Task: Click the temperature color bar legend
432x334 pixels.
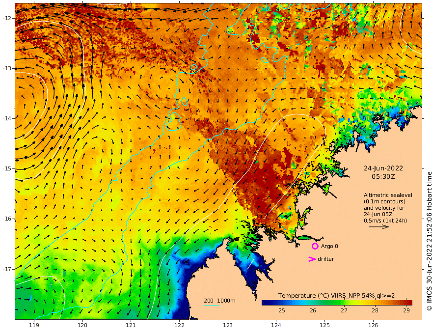Action: 337,303
